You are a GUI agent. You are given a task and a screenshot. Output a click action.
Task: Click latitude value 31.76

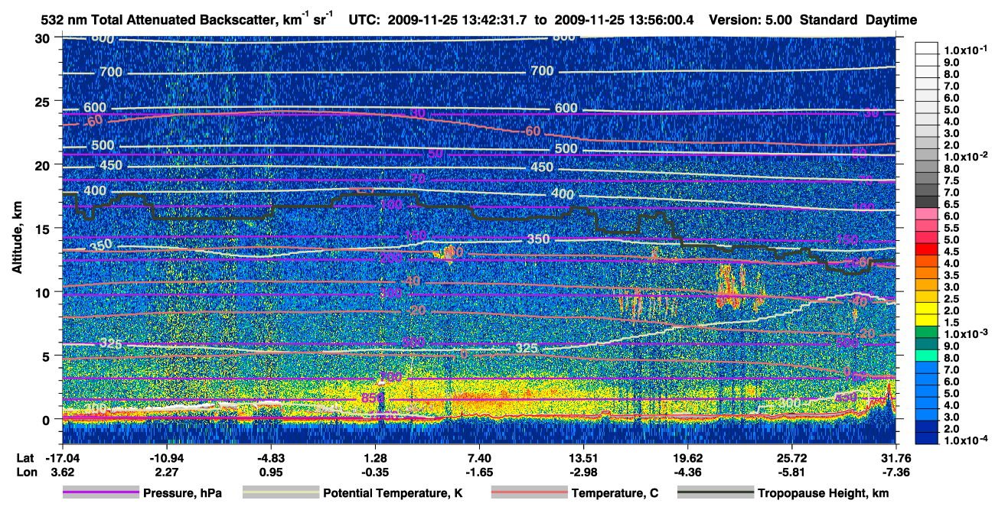tap(896, 458)
